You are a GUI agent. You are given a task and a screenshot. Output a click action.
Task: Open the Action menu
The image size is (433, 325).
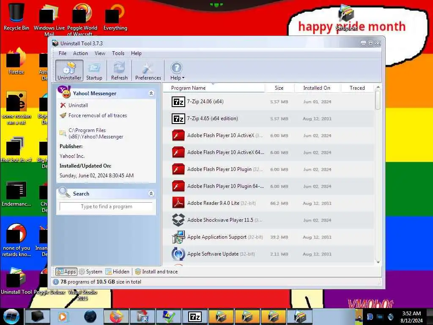click(x=80, y=53)
